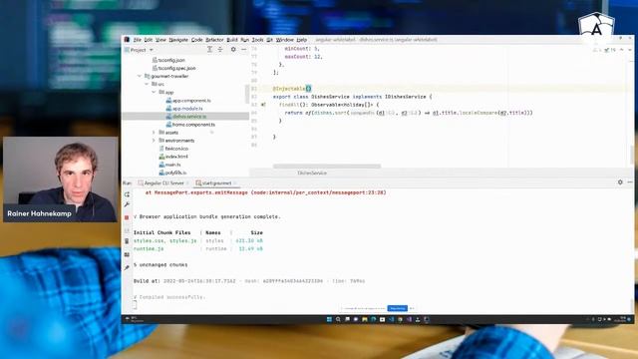Open the Tools menu
This screenshot has width=638, height=359.
(257, 40)
